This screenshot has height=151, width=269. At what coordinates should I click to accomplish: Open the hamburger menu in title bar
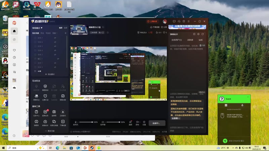coord(189,21)
